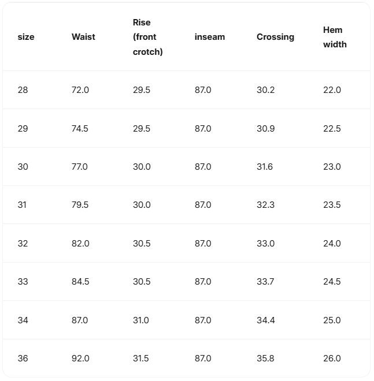374x381 pixels.
Task: Select crossing value 31.6 in size 30 row
Action: 265,167
